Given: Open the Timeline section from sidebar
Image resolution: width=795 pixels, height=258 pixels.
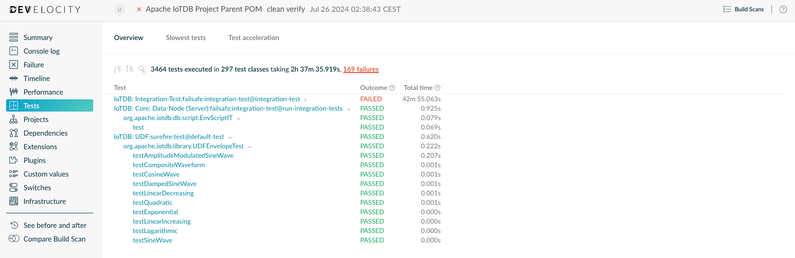Looking at the screenshot, I should [37, 79].
